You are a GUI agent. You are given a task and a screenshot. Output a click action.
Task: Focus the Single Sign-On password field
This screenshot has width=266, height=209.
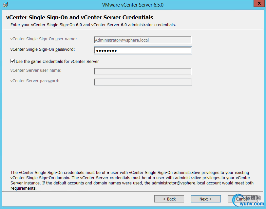tap(142, 50)
